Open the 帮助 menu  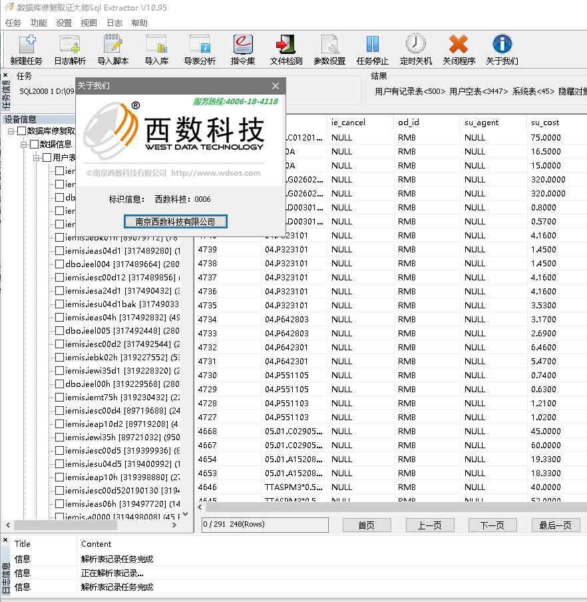click(x=139, y=23)
